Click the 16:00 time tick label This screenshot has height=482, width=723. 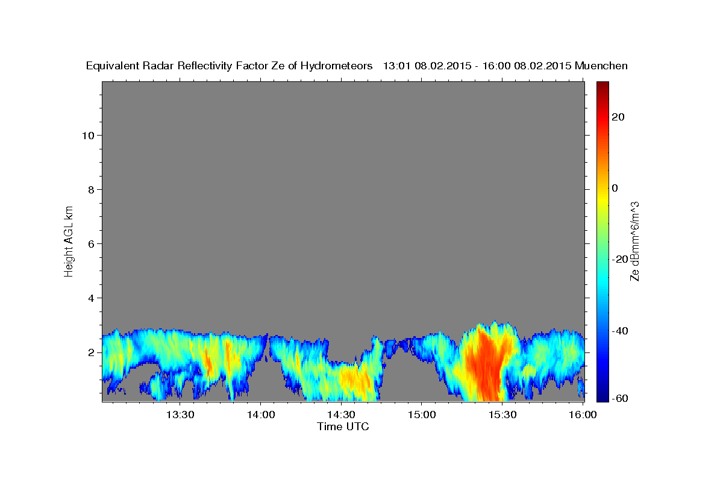pos(582,415)
